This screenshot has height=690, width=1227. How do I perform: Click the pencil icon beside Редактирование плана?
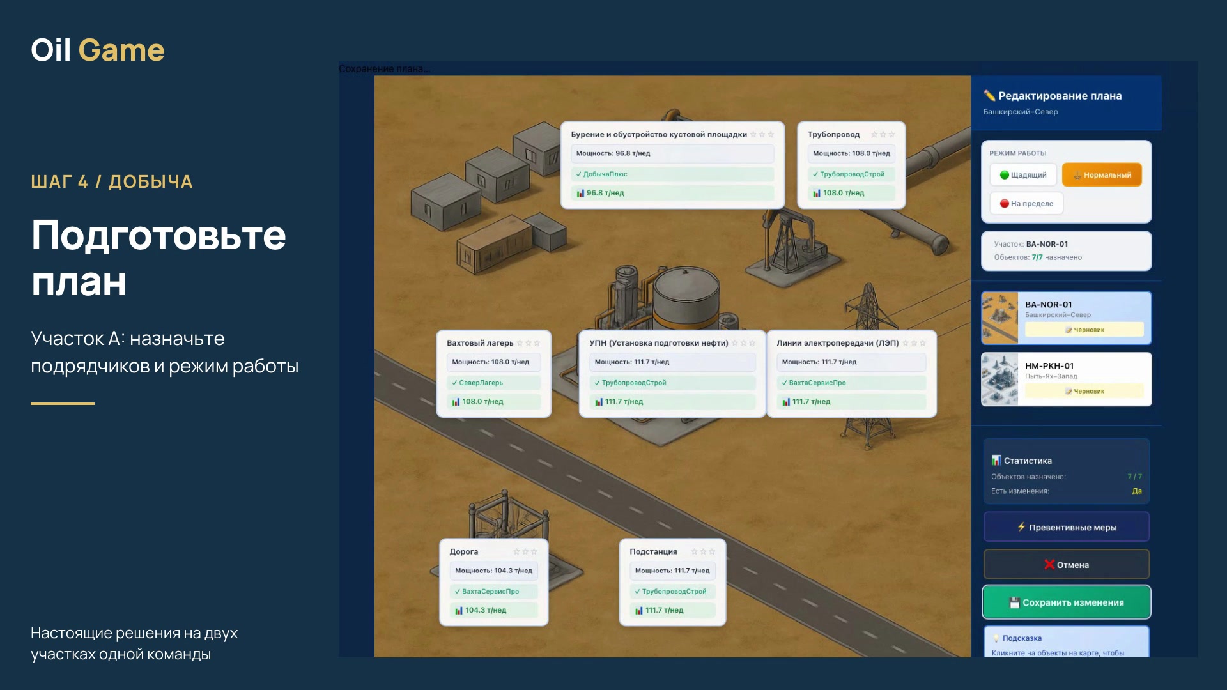pyautogui.click(x=989, y=96)
